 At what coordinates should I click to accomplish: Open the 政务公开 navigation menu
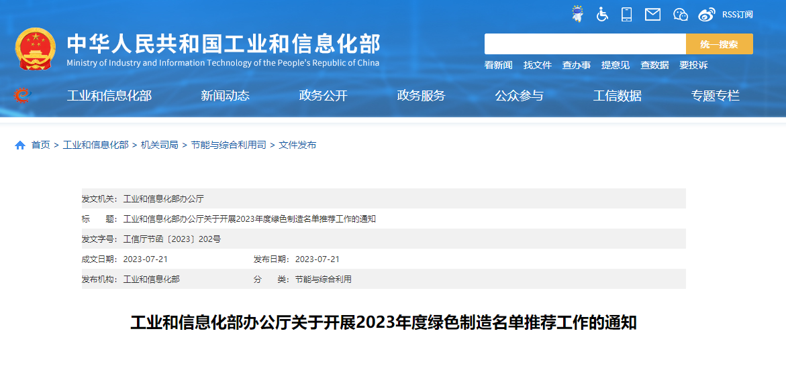pyautogui.click(x=324, y=96)
